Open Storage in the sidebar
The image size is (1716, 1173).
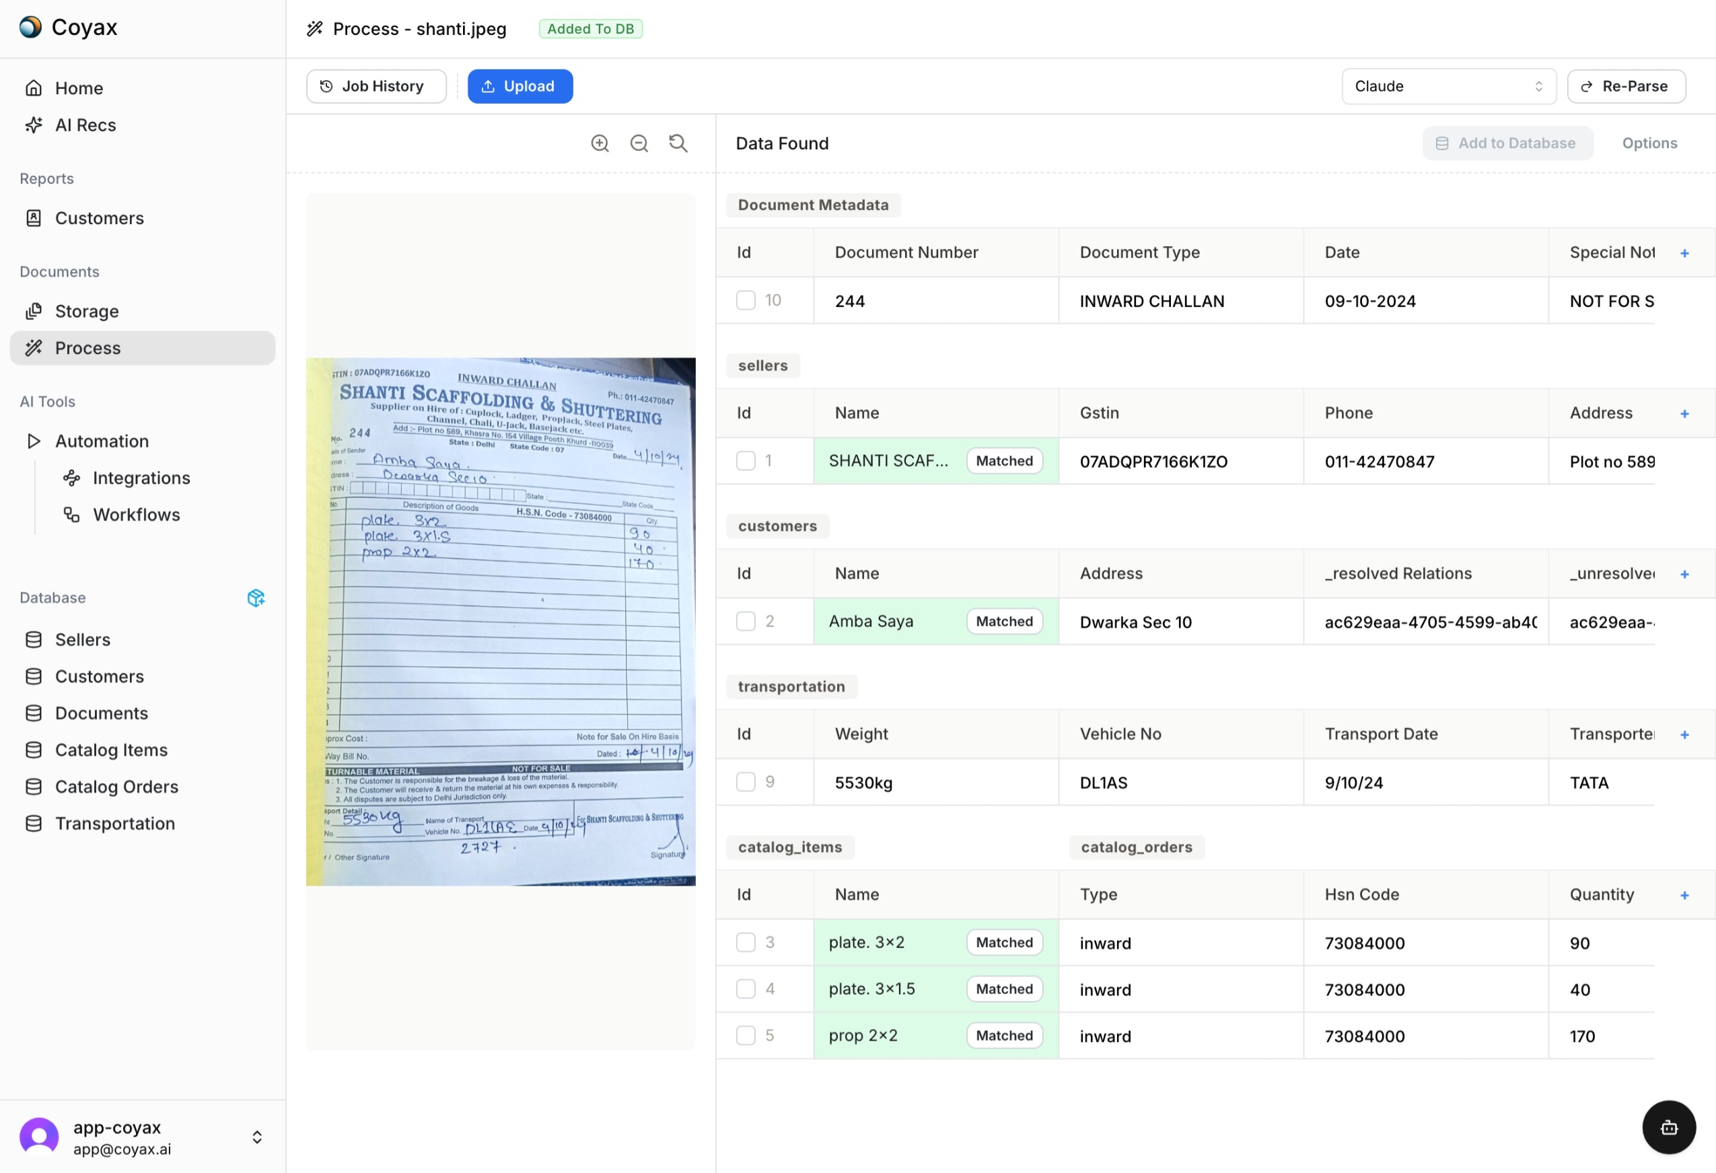87,312
